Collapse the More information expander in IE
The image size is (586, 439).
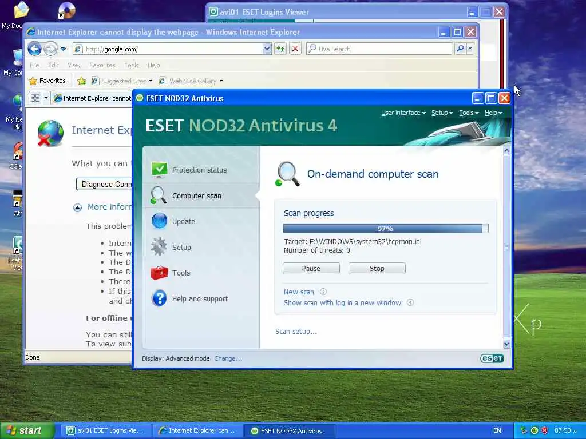coord(77,207)
